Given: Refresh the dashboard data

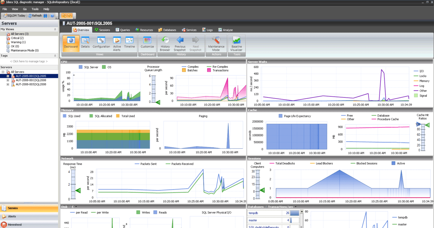Looking at the screenshot, I should pos(34,16).
